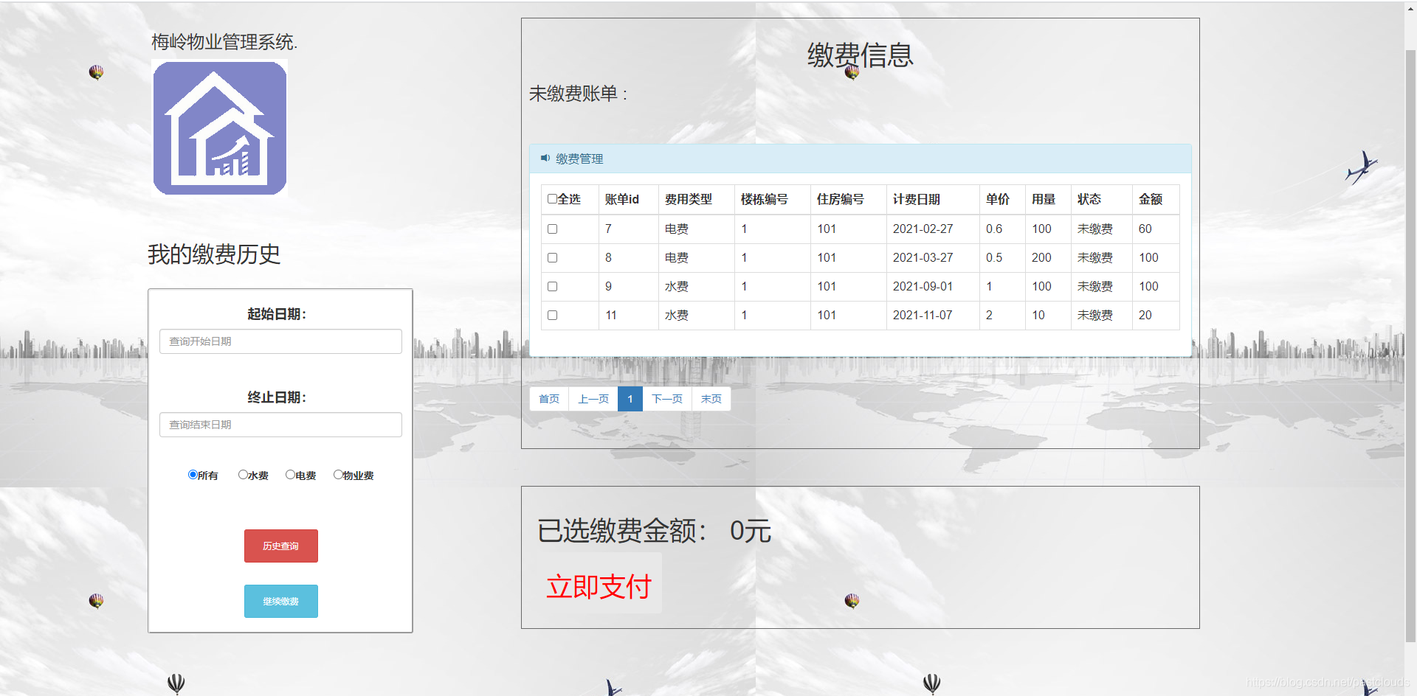Check the checkbox for bill id 8

(x=552, y=258)
